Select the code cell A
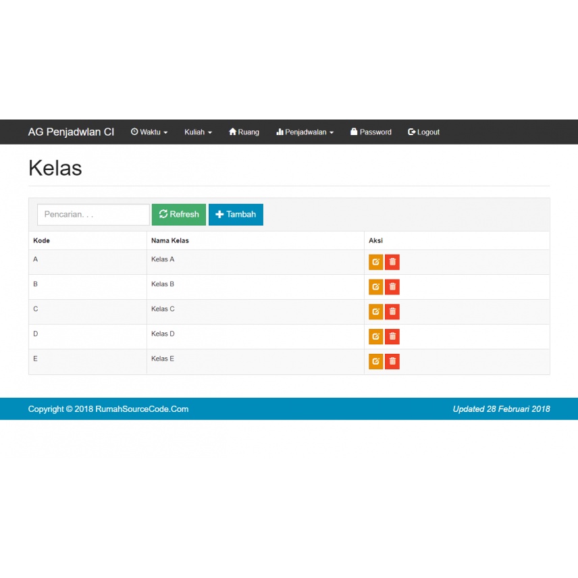The width and height of the screenshot is (578, 578). 88,262
